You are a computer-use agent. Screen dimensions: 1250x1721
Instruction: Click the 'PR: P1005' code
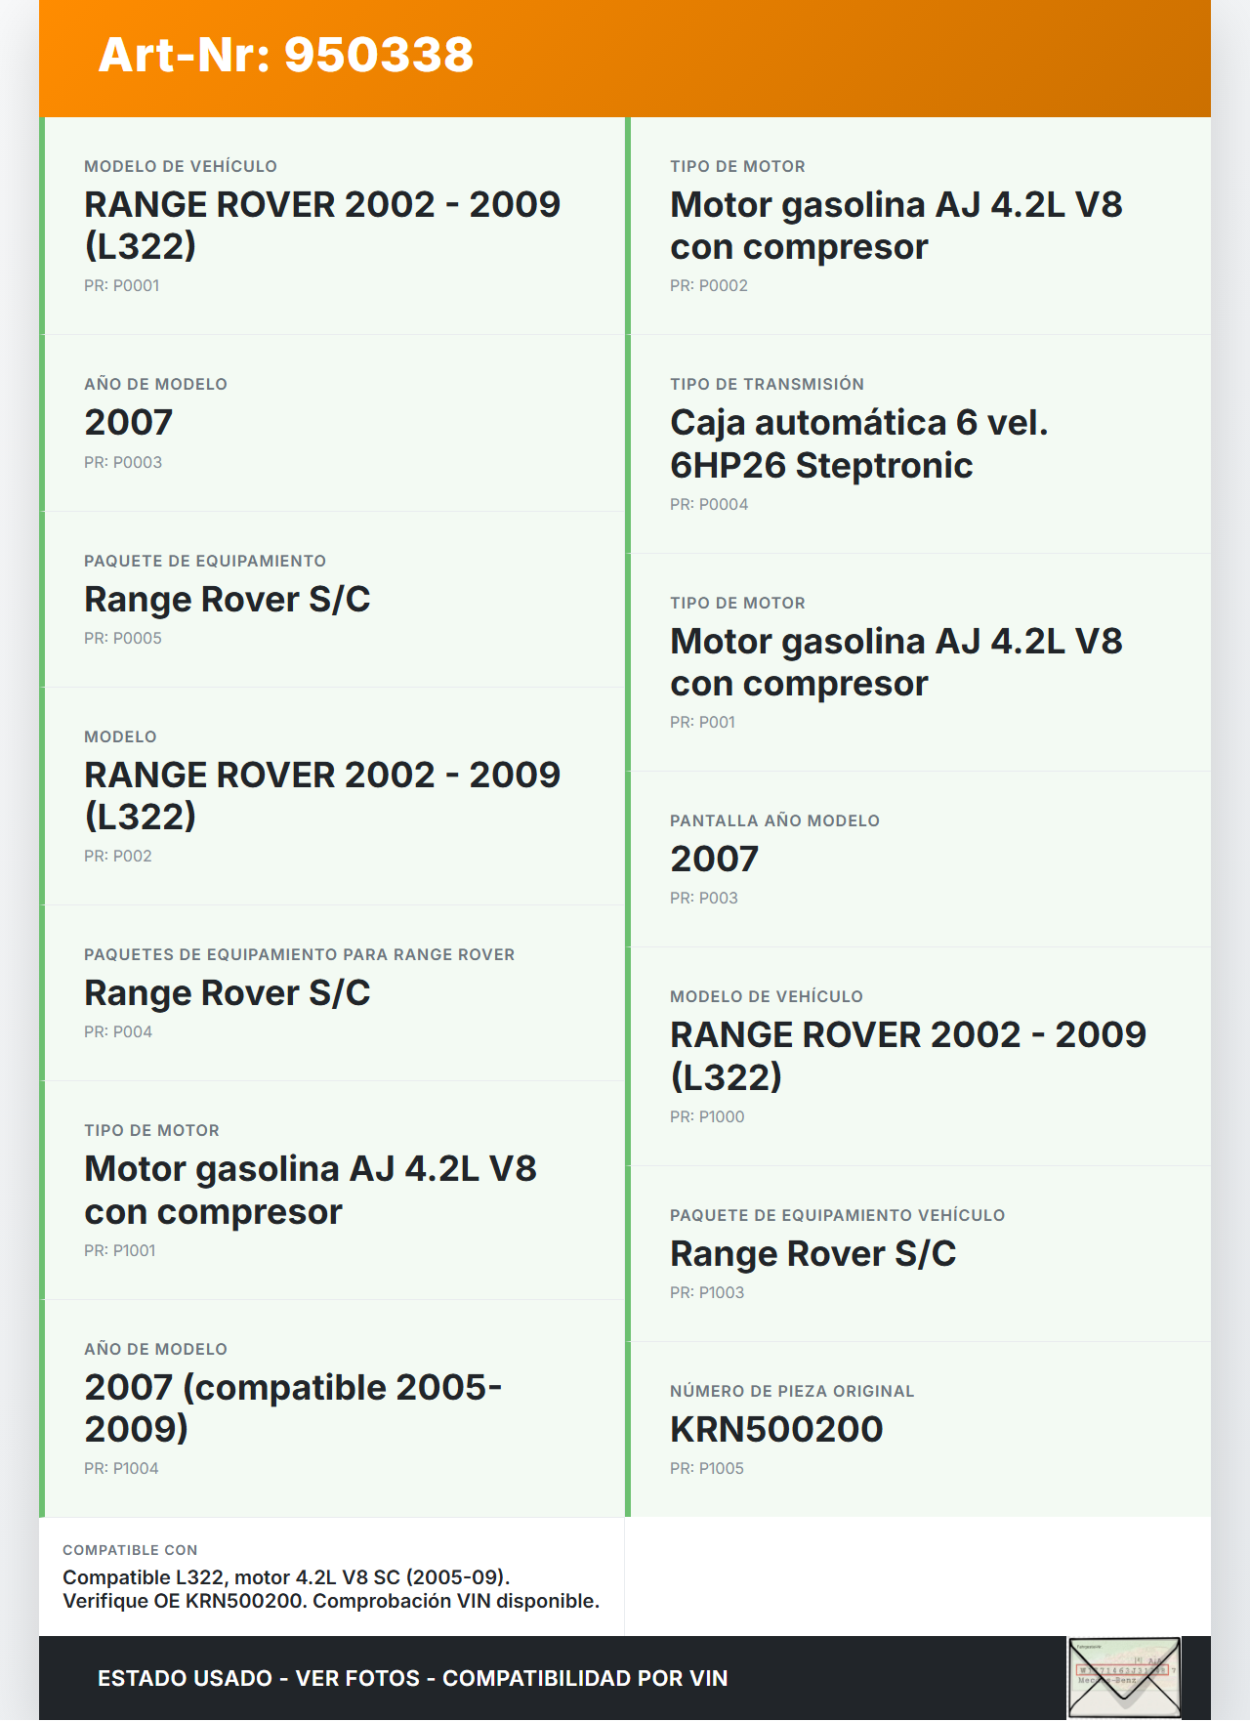point(707,1468)
